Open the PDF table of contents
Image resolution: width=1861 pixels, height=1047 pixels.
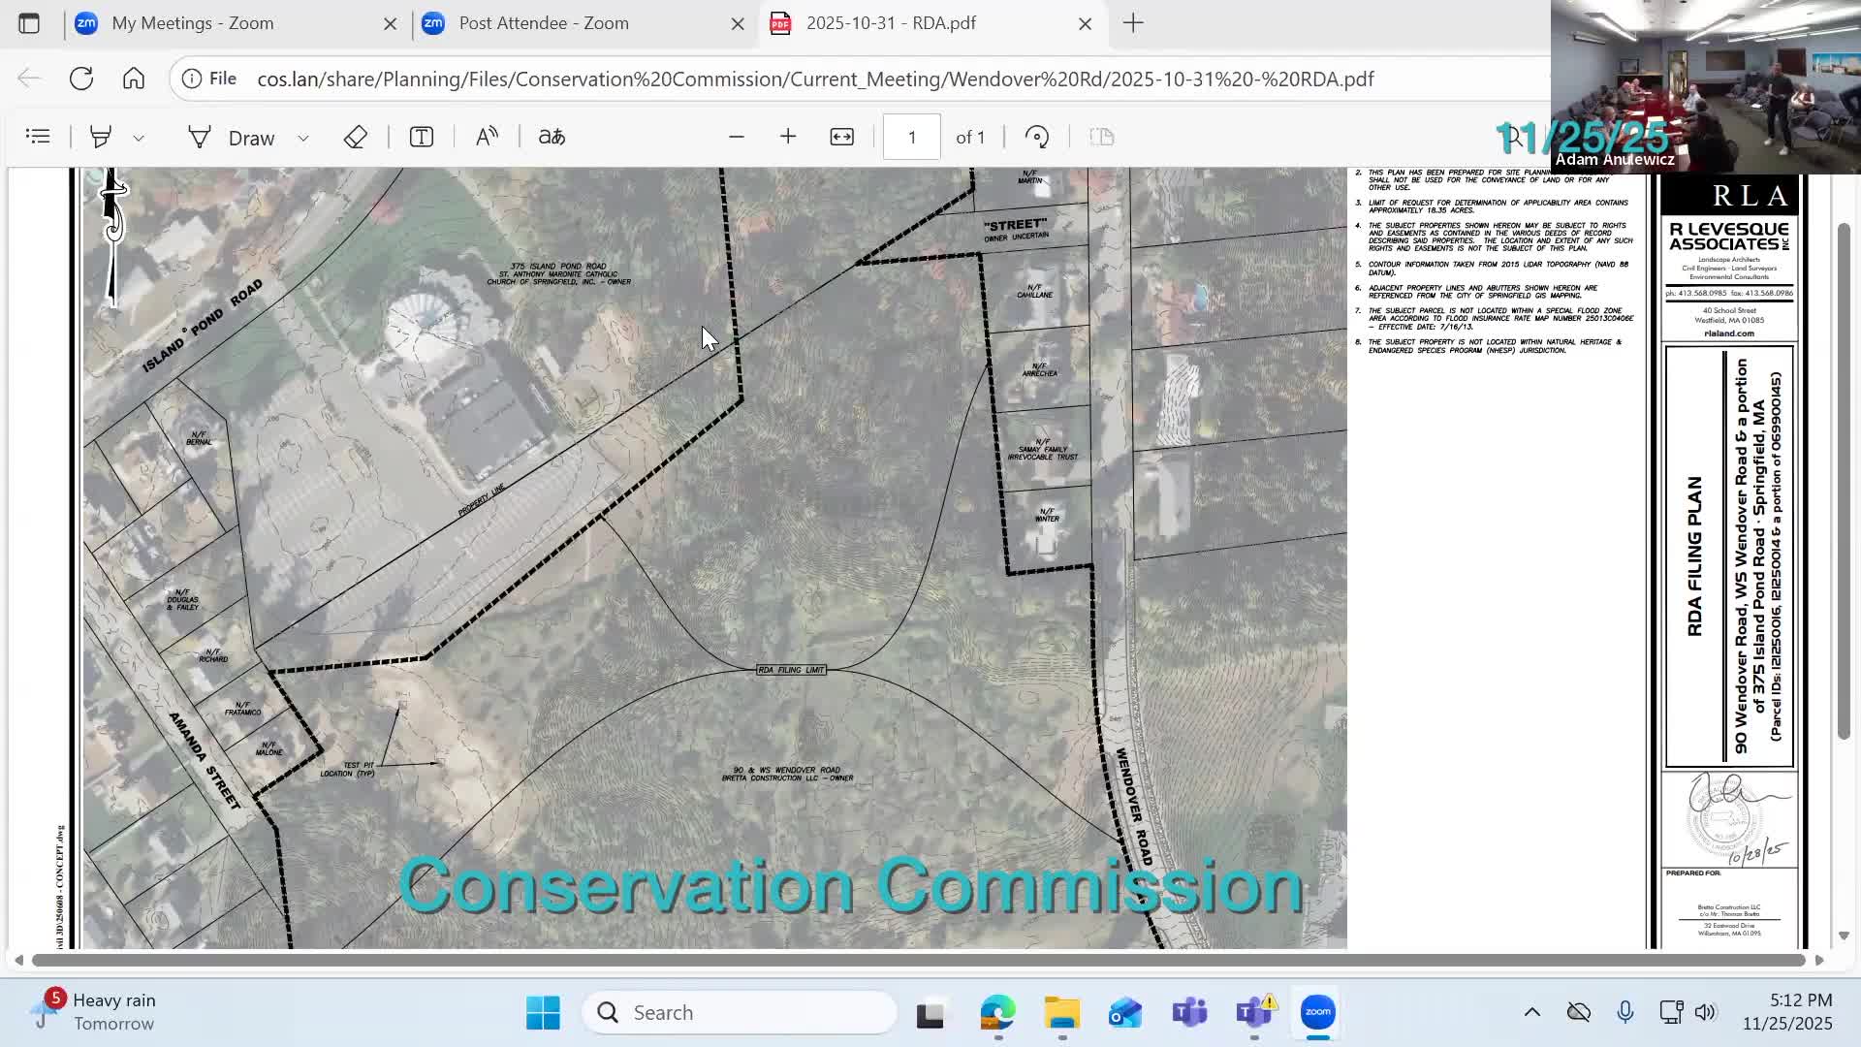(38, 136)
